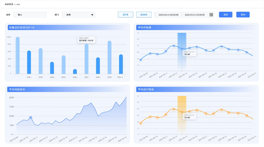Click the 平均开机率 panel title
The height and width of the screenshot is (147, 264).
click(145, 27)
